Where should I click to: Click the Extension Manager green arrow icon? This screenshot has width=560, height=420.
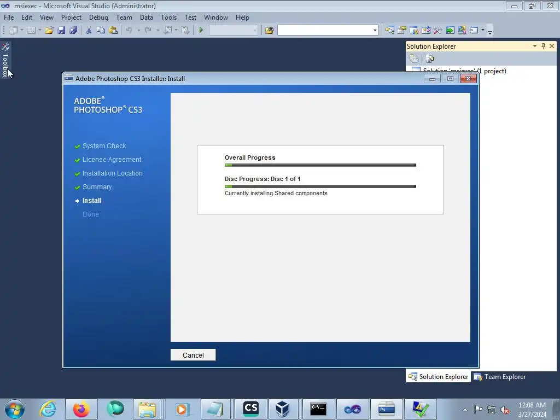pos(450,31)
